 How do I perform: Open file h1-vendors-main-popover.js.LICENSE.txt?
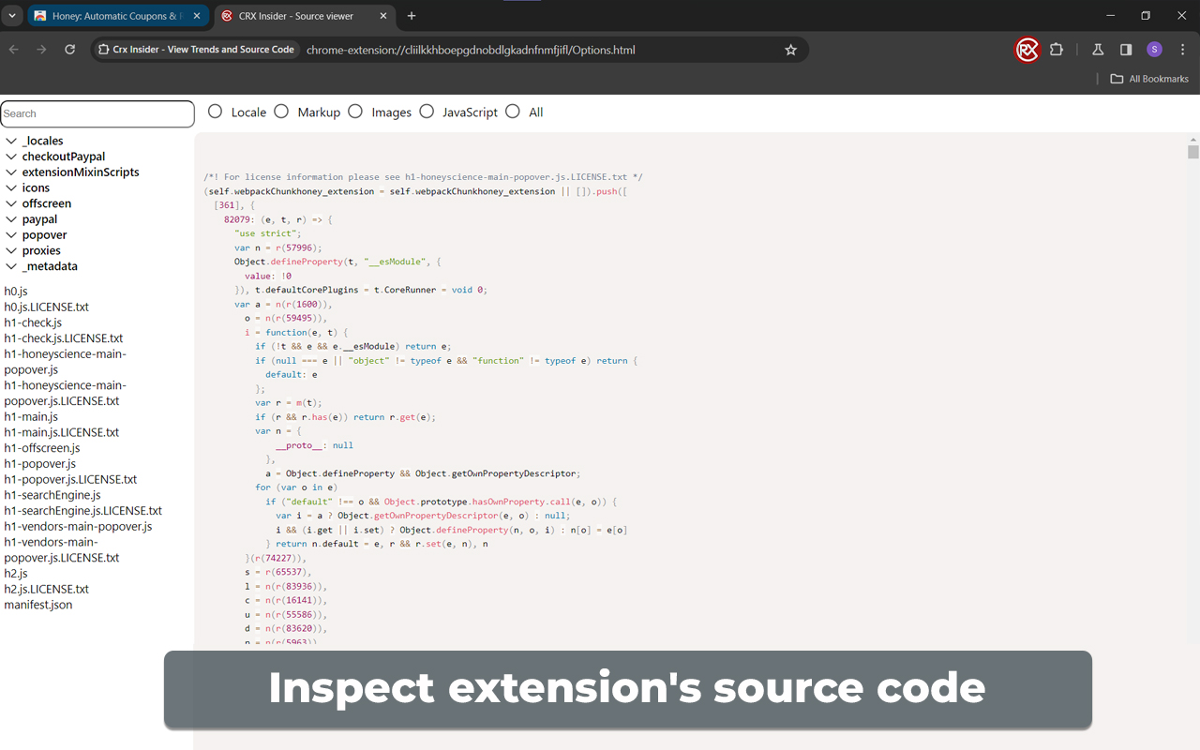click(x=62, y=549)
